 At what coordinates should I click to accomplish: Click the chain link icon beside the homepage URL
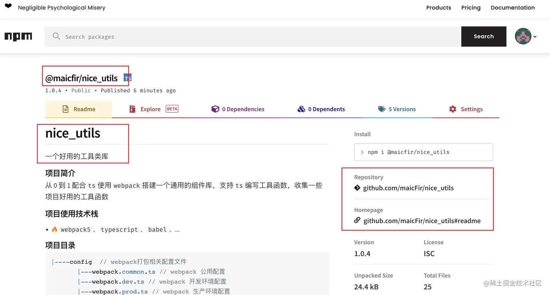357,221
